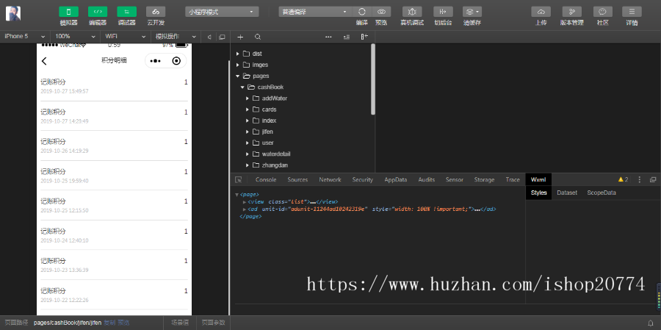The image size is (661, 330).
Task: Open real device debugging
Action: (411, 12)
